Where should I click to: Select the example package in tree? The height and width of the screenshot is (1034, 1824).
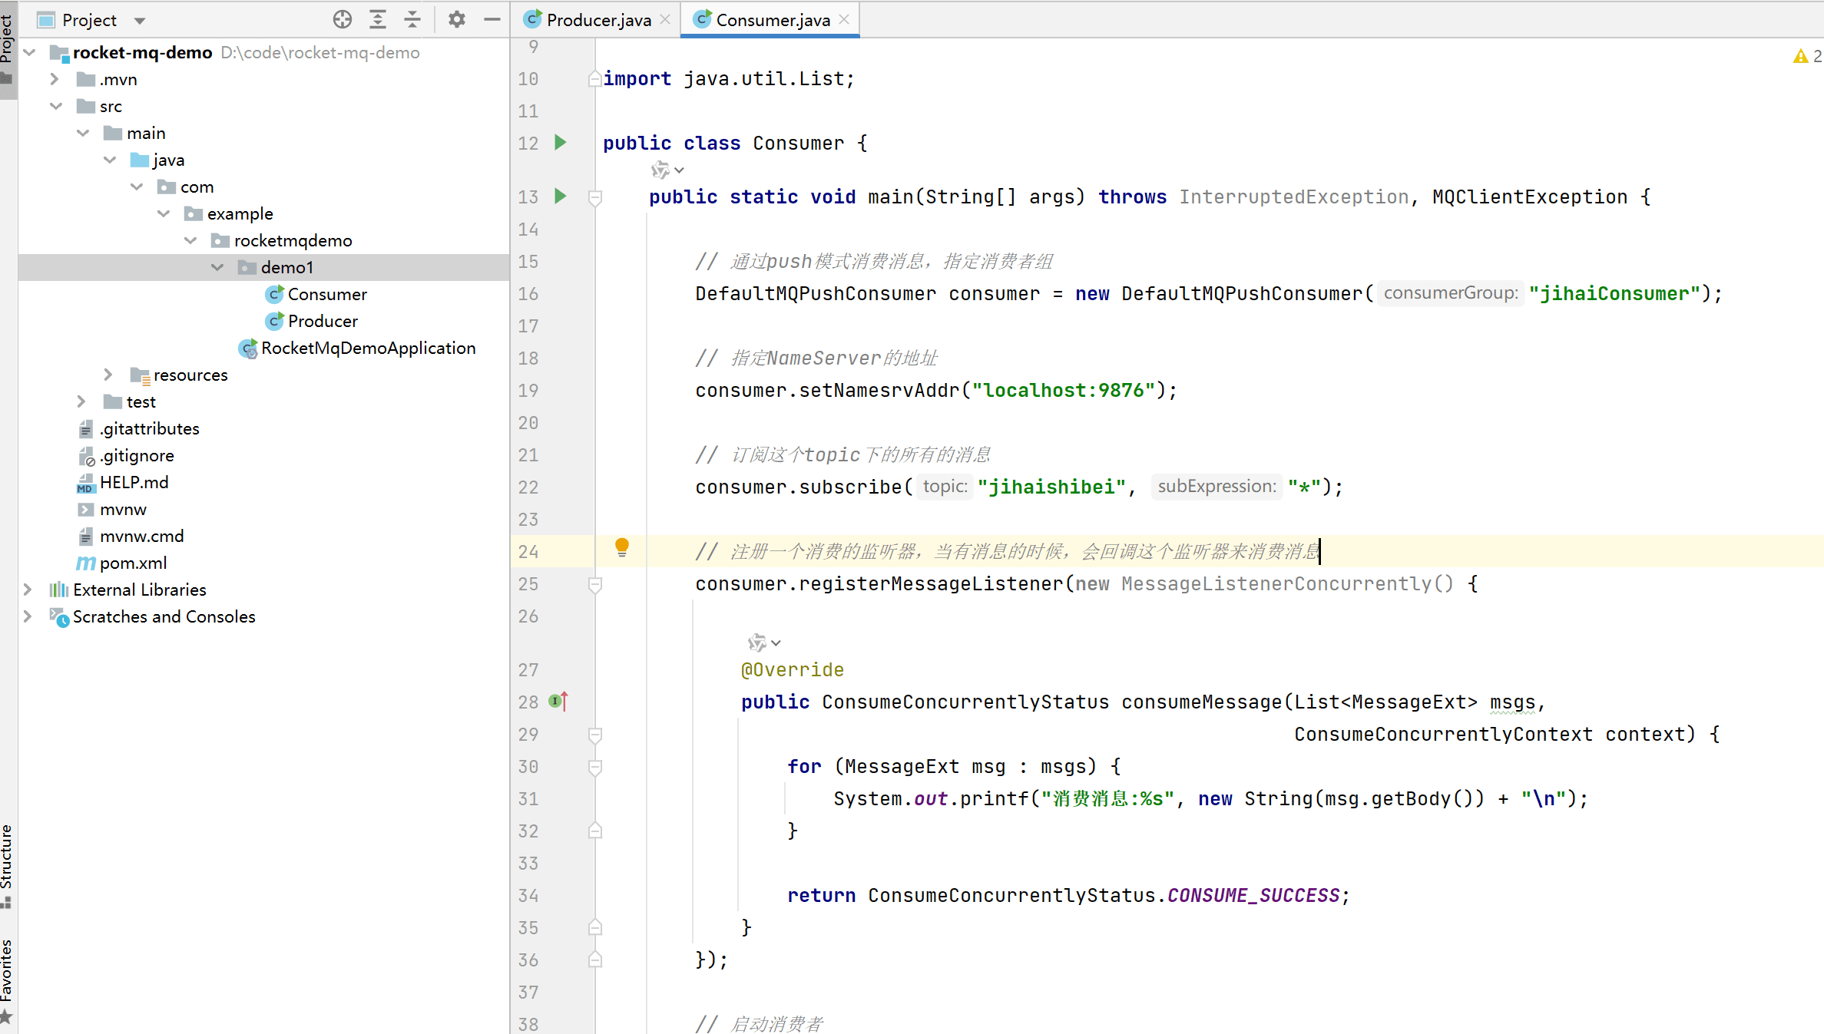pyautogui.click(x=240, y=213)
